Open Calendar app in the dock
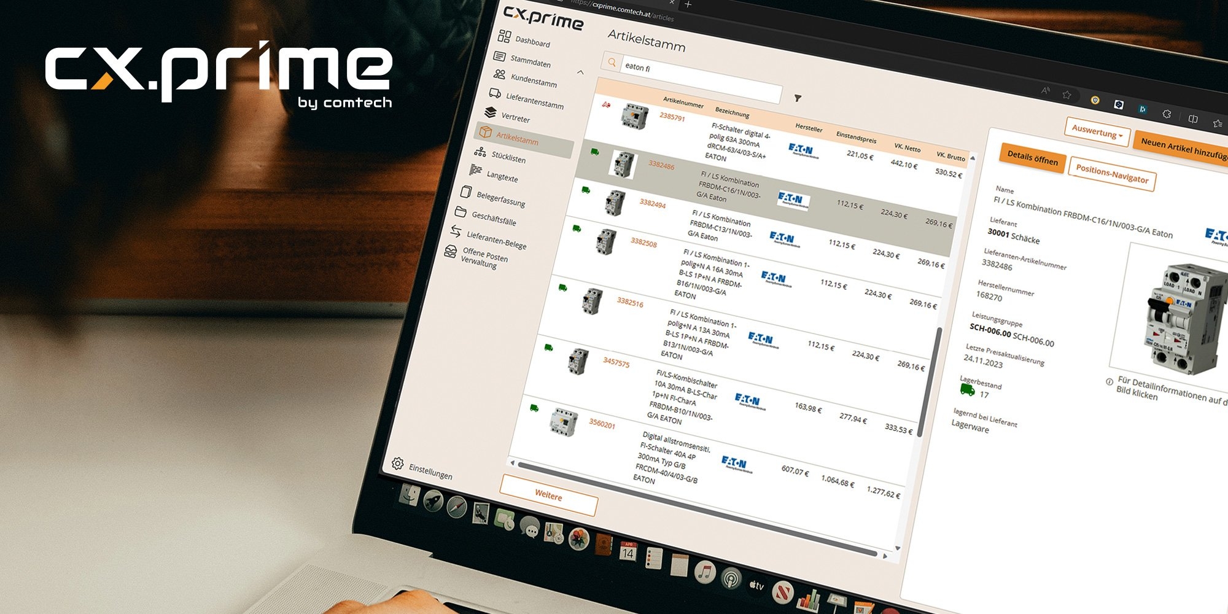Screen dimensions: 1228x614 click(628, 551)
